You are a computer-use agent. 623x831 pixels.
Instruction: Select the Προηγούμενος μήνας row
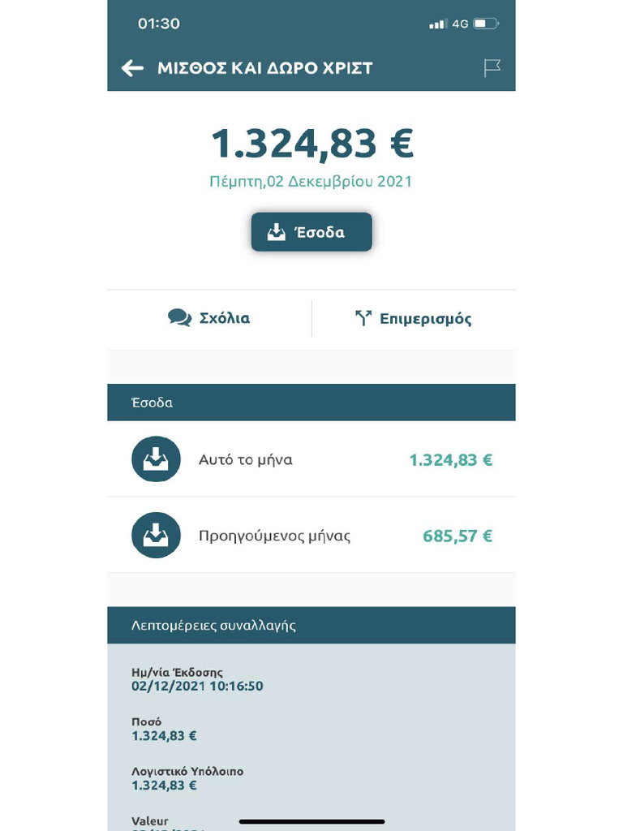311,536
